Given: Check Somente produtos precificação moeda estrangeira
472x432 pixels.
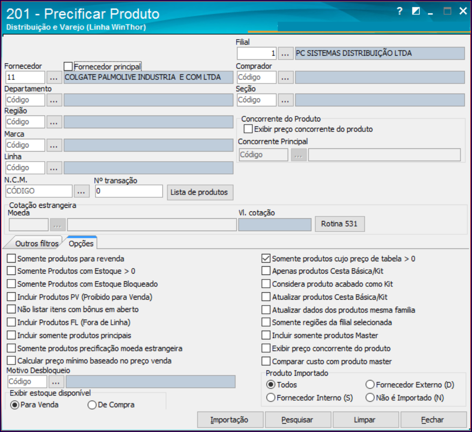Looking at the screenshot, I should pos(11,348).
